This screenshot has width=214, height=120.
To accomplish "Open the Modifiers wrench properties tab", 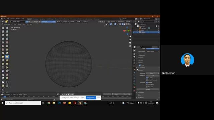I will pos(134,72).
